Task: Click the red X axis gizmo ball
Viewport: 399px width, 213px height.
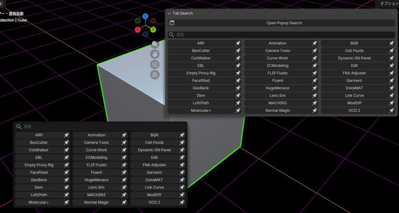Action: [138, 30]
